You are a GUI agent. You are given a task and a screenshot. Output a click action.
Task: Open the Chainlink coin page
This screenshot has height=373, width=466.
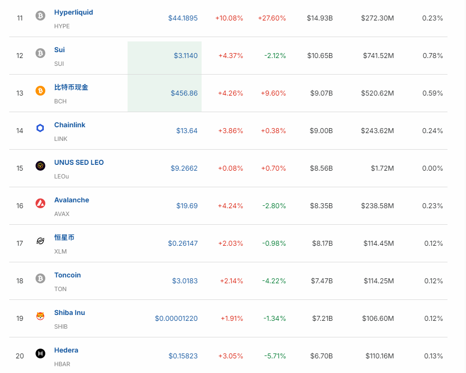point(70,125)
